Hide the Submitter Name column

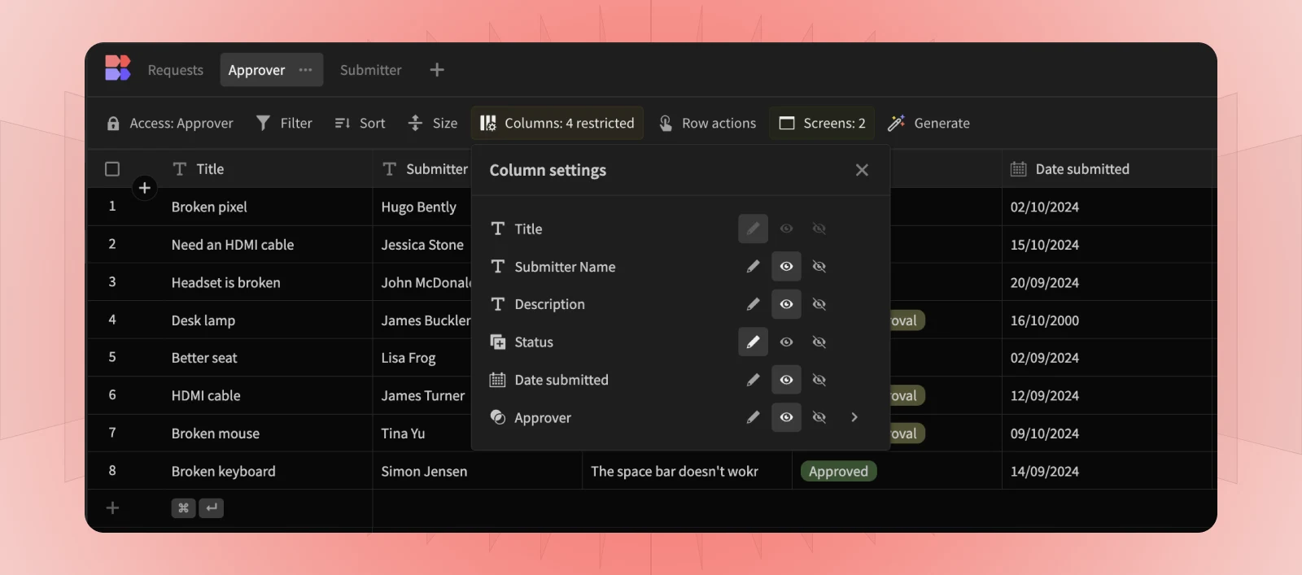(819, 267)
